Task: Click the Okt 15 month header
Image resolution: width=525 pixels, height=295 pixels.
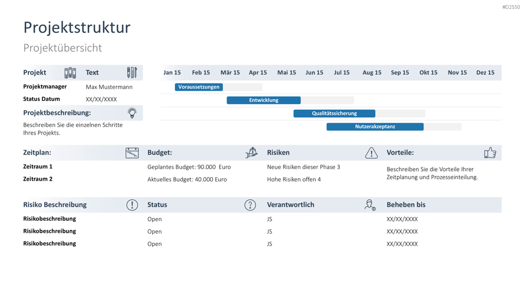Action: tap(429, 73)
